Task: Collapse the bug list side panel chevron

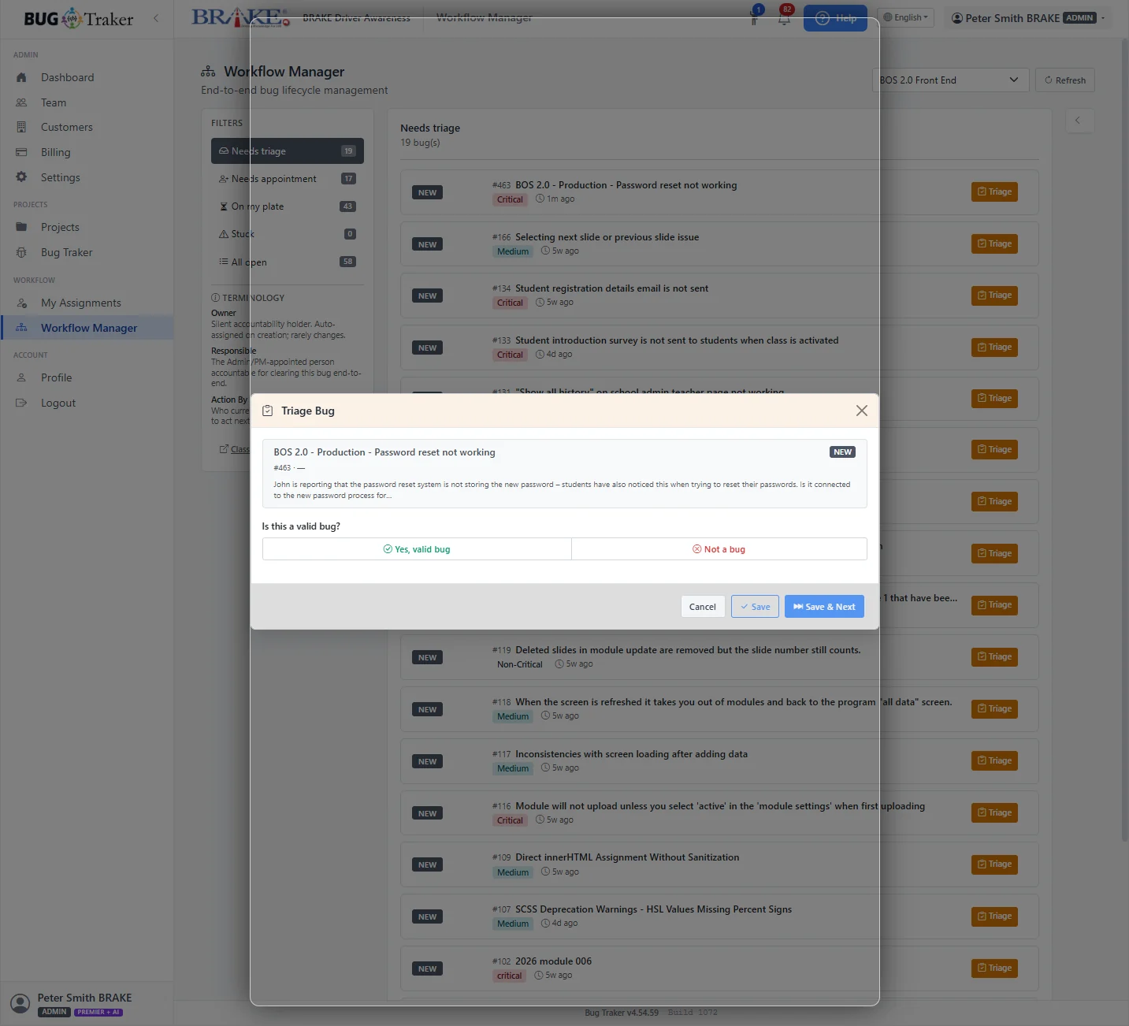Action: pyautogui.click(x=1078, y=121)
